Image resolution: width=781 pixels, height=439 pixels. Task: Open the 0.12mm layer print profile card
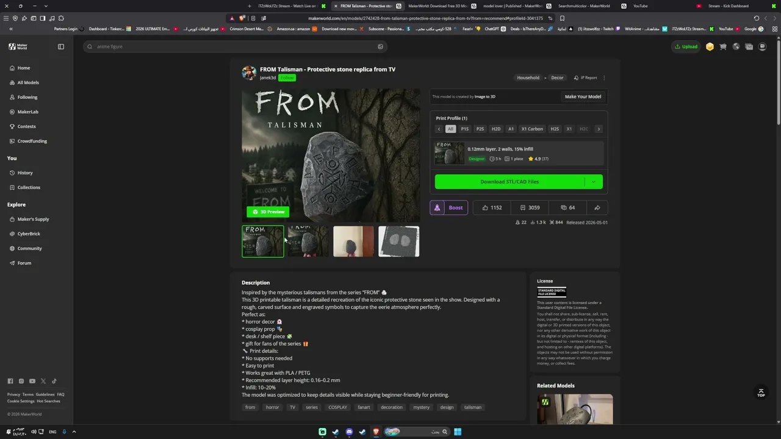coord(519,153)
